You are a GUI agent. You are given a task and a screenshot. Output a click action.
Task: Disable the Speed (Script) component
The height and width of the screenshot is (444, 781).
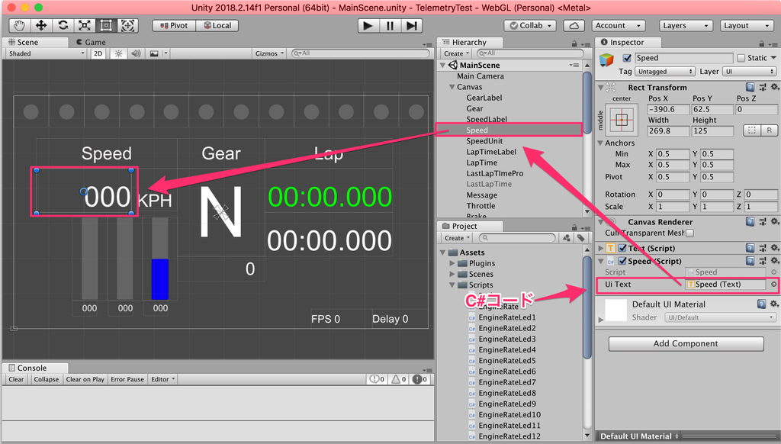tap(622, 261)
